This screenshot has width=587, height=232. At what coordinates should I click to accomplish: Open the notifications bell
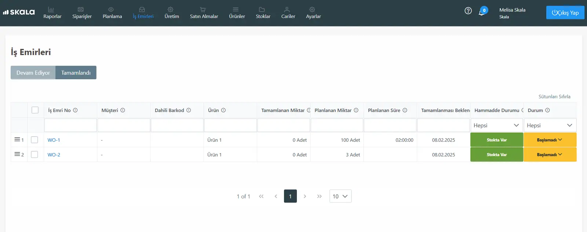click(x=481, y=12)
